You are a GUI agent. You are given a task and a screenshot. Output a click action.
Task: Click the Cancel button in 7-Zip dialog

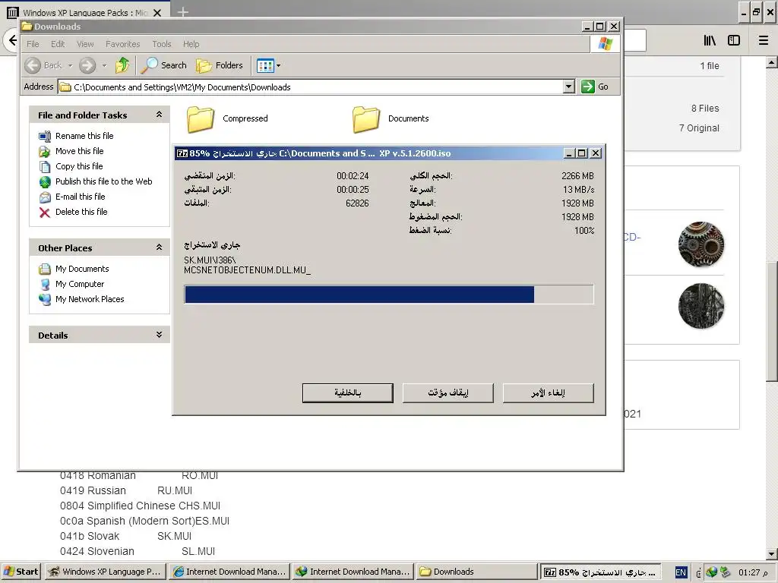tap(548, 392)
